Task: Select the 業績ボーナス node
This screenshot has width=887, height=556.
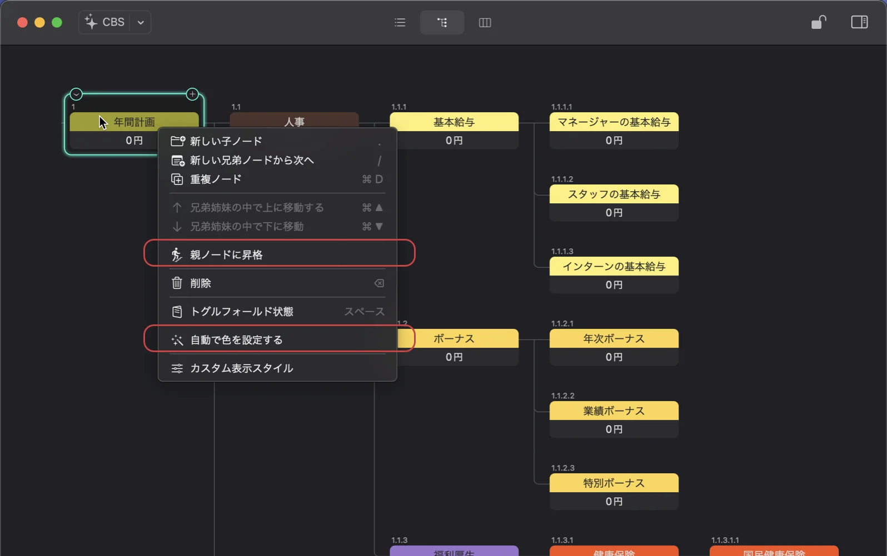Action: click(x=614, y=410)
